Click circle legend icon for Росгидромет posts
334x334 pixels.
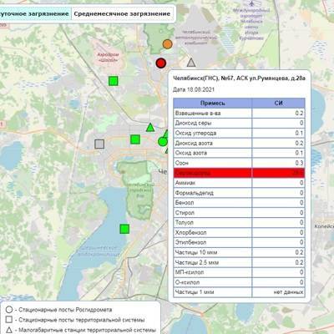(x=9, y=310)
